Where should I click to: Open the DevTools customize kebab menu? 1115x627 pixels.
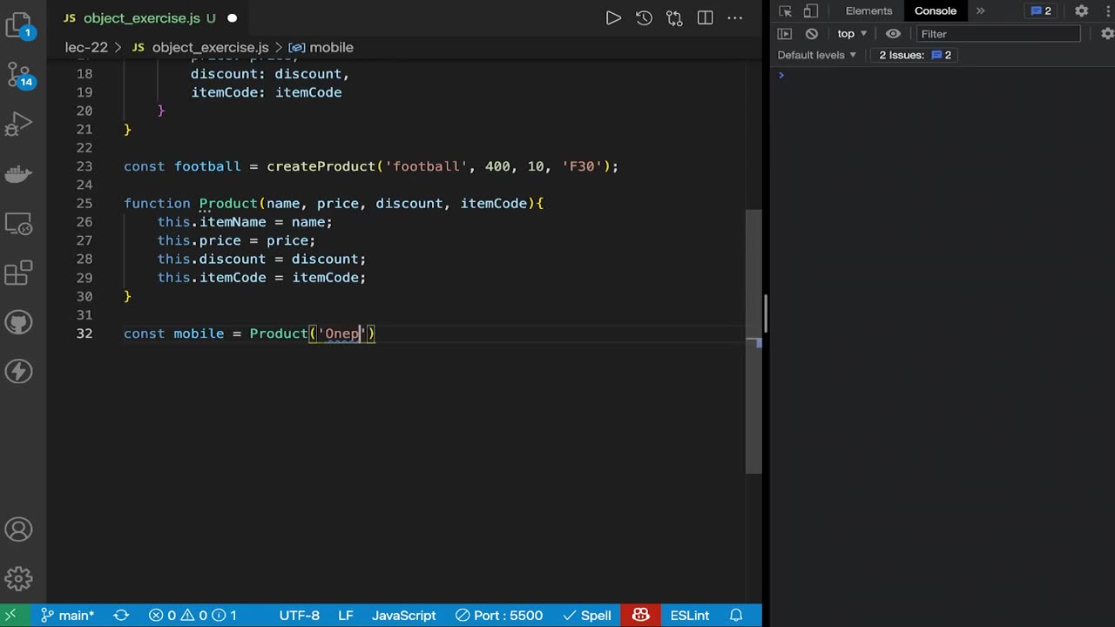tap(1107, 11)
